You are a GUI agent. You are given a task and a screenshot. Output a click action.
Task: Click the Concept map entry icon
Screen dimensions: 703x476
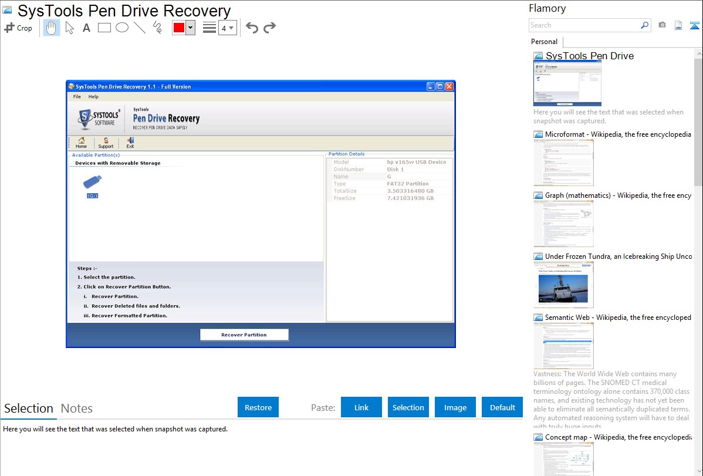click(x=538, y=437)
